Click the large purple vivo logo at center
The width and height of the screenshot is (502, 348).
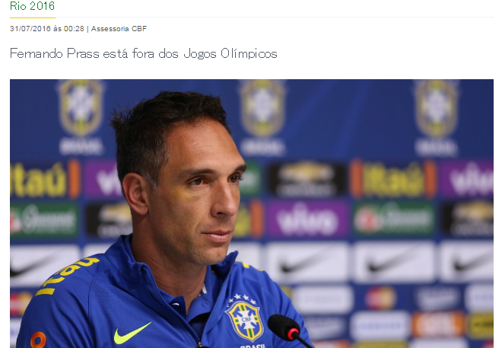[307, 219]
